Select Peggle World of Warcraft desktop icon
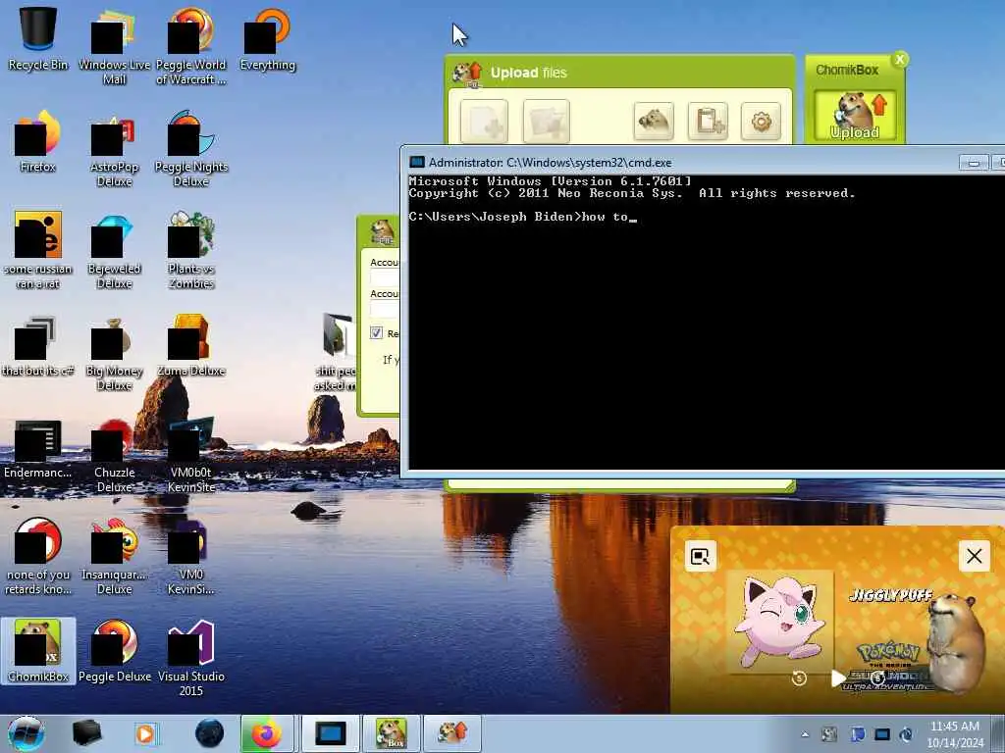This screenshot has width=1005, height=753. pos(191,46)
